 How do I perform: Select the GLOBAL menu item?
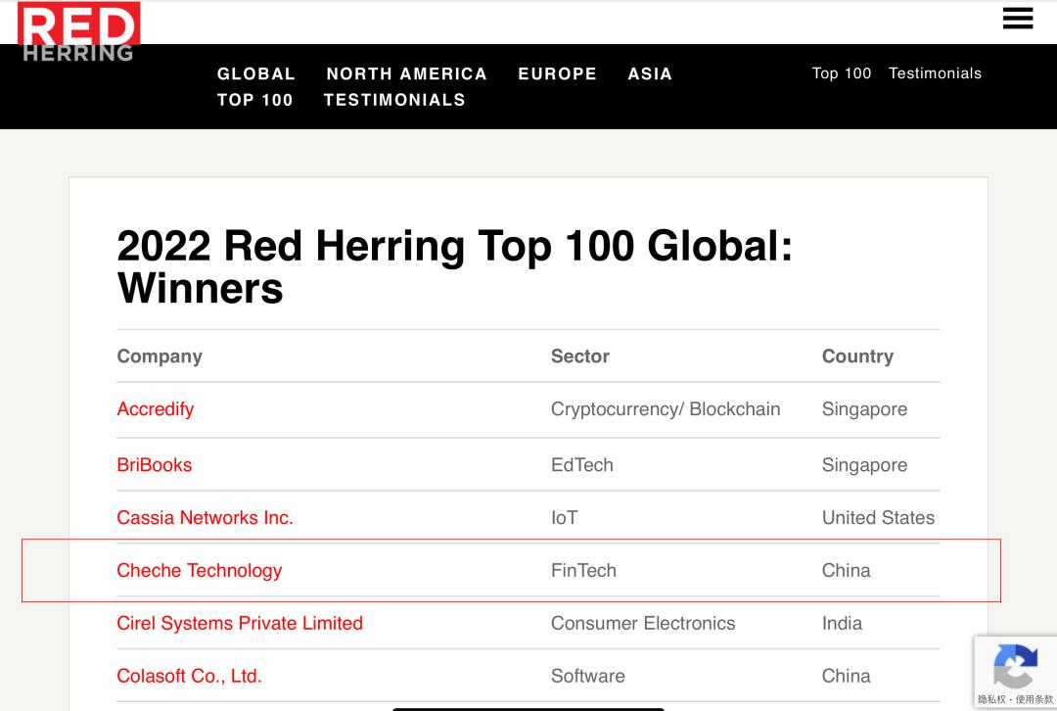coord(256,73)
